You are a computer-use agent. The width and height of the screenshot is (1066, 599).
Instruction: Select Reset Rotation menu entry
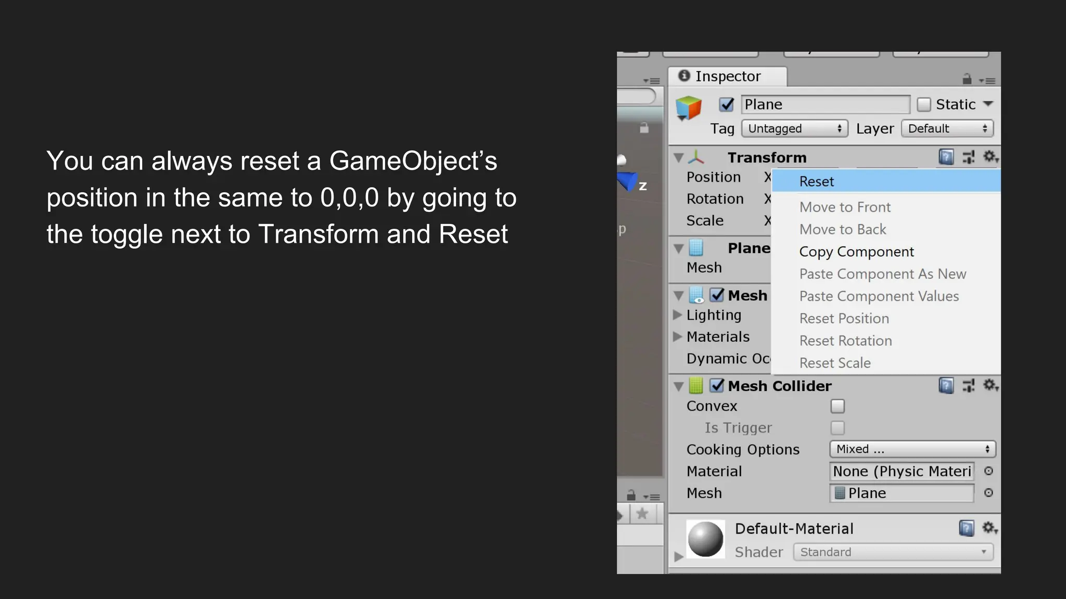tap(886, 341)
